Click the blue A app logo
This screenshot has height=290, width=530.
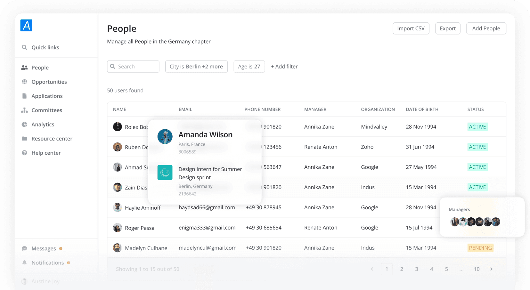click(26, 25)
